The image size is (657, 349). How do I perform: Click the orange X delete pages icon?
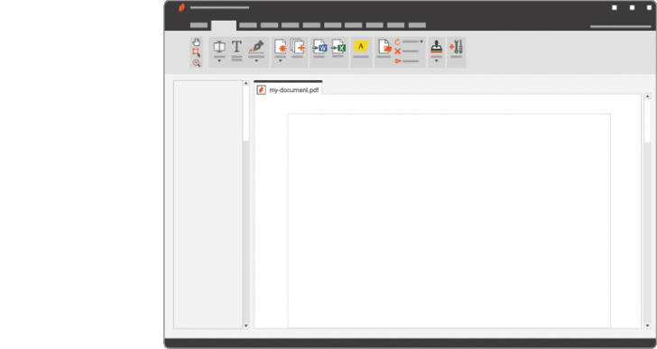[398, 51]
